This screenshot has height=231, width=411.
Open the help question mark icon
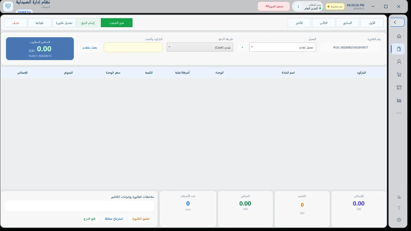pos(399,208)
